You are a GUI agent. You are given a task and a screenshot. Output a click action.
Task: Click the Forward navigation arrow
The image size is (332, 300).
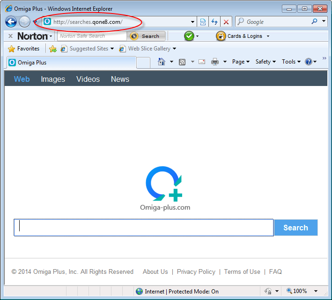coord(24,22)
